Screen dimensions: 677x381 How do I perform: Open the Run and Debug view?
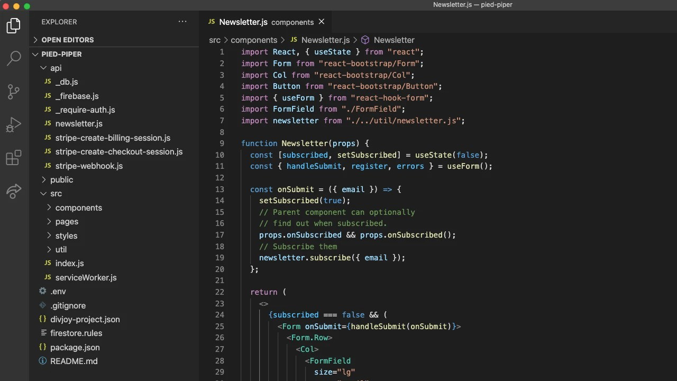(x=14, y=125)
